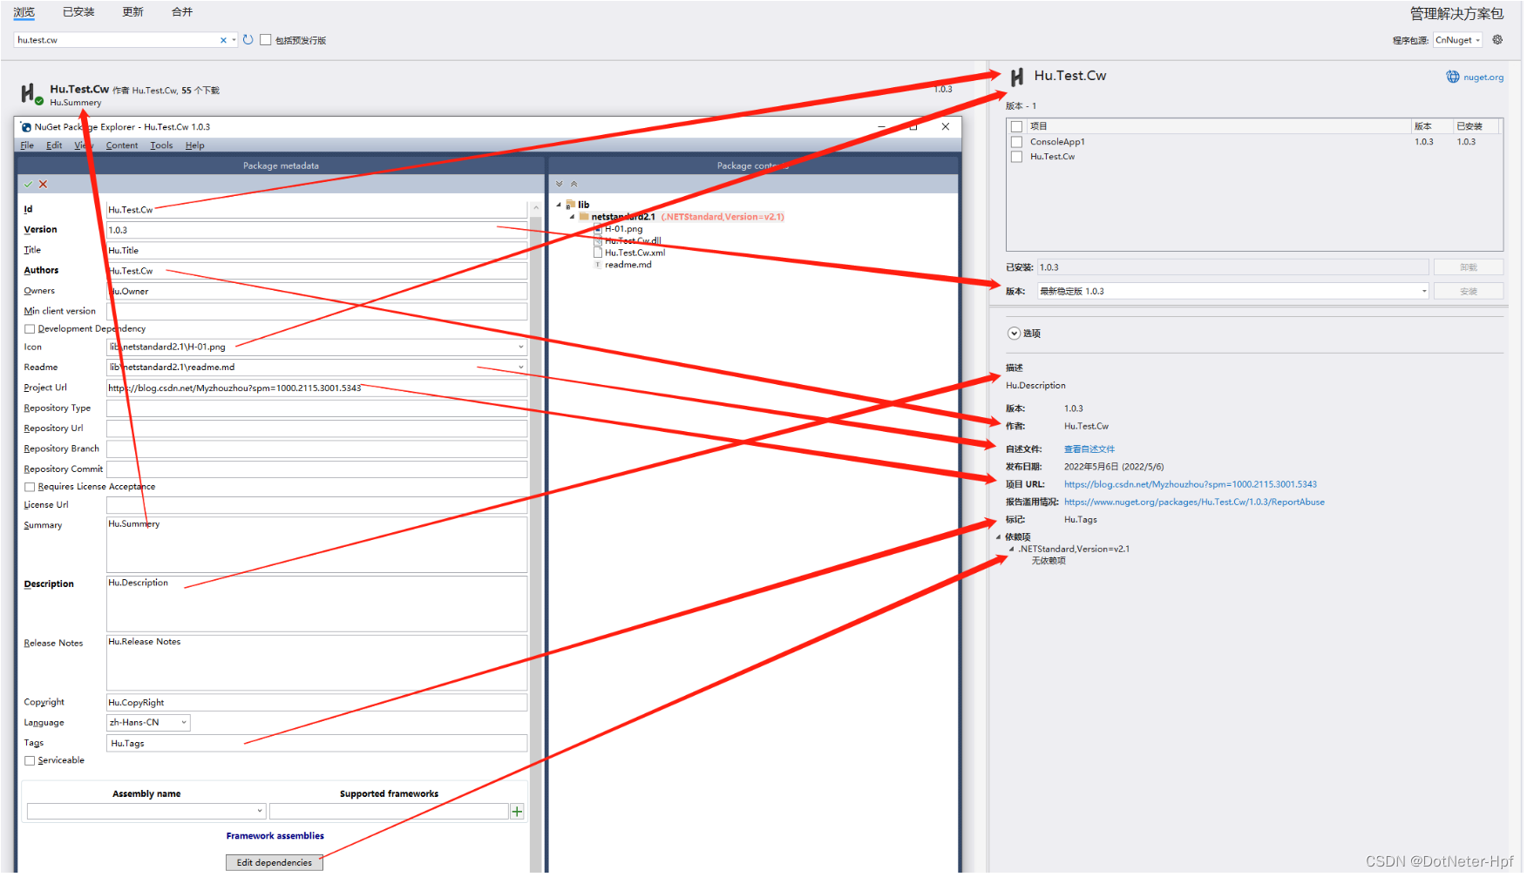Check the Hu.Test.Cw project box

1016,157
